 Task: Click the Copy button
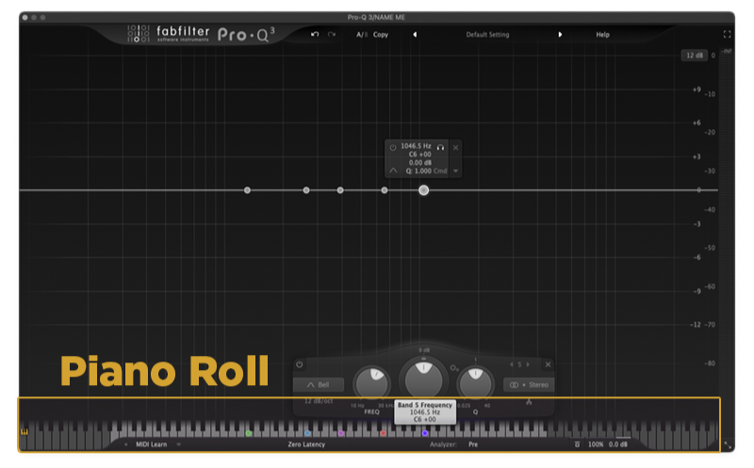(381, 35)
